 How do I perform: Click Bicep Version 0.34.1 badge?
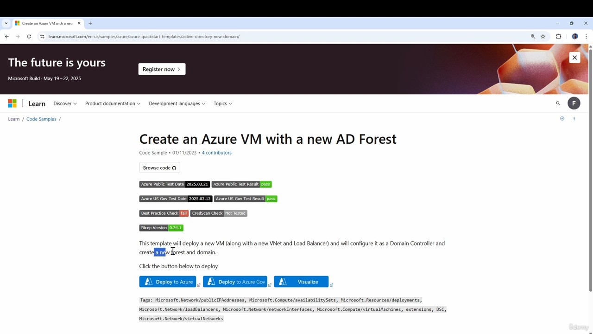(x=161, y=228)
